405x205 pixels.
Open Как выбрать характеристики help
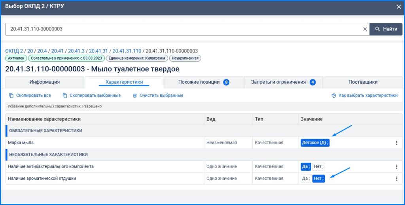364,96
